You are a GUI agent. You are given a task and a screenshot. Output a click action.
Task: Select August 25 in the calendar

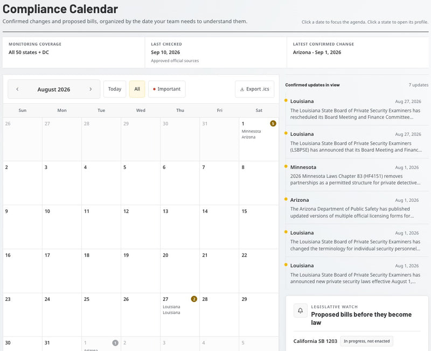[101, 315]
